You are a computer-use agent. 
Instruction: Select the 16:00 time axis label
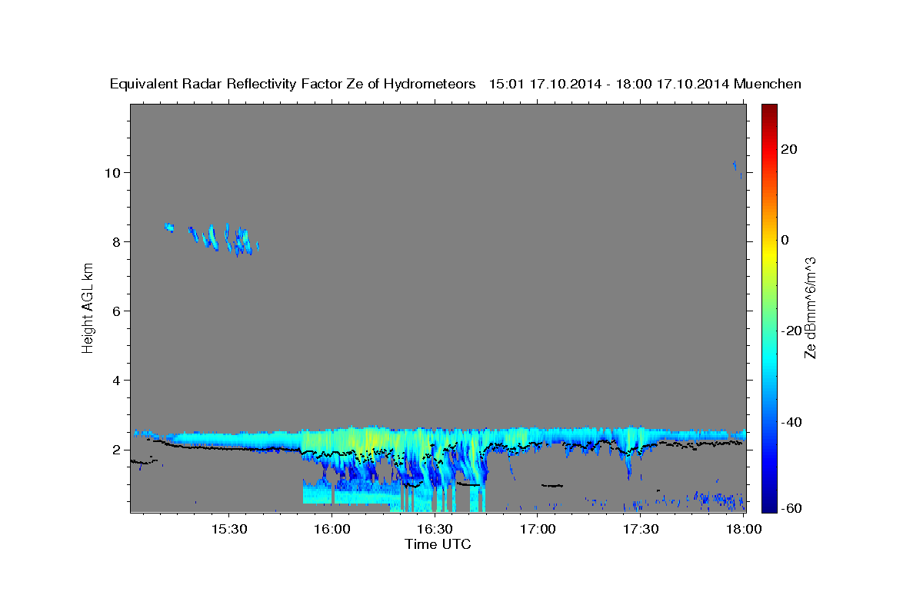[x=332, y=529]
